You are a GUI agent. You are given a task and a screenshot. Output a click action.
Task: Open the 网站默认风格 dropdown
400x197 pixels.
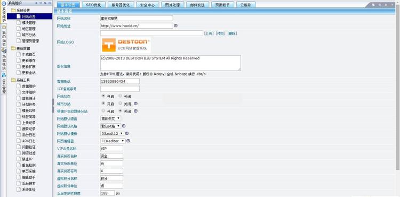coord(110,126)
